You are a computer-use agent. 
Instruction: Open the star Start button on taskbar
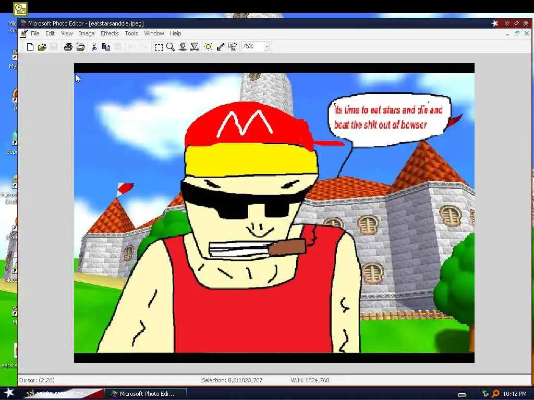(x=9, y=393)
